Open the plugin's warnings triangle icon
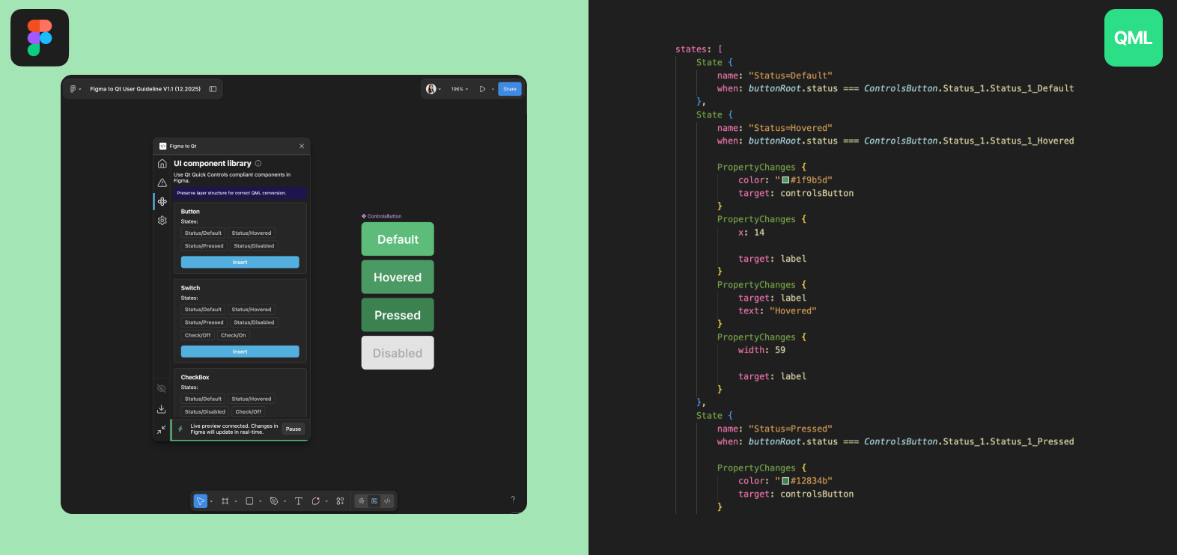1177x555 pixels. [162, 183]
